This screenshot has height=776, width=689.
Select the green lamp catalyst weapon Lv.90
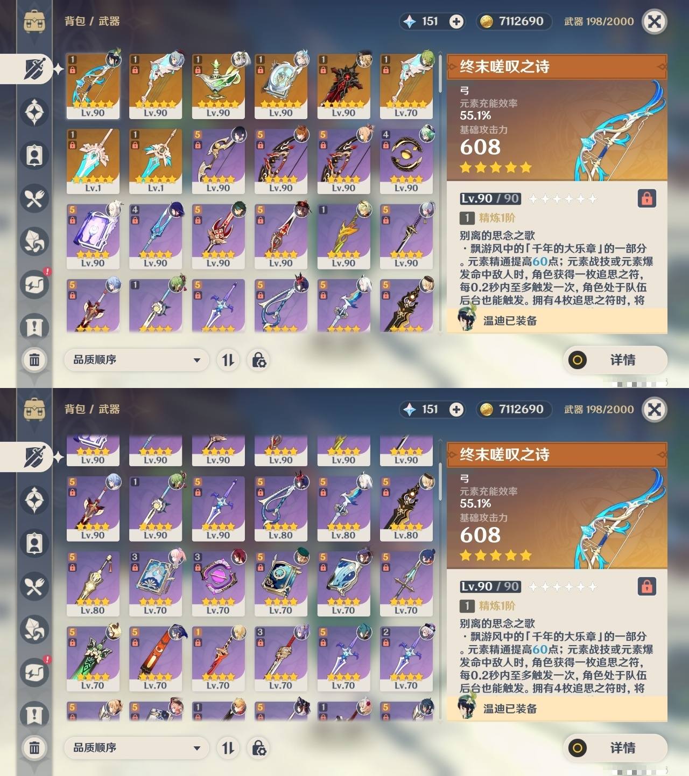pyautogui.click(x=218, y=86)
